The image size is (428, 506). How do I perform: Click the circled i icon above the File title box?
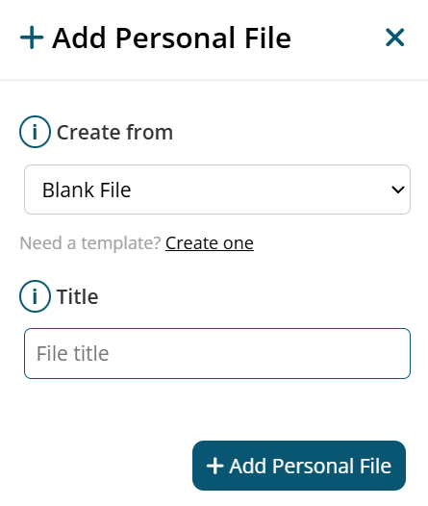(x=35, y=296)
